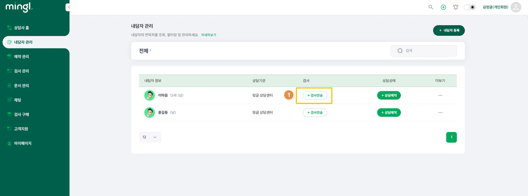Go to 예약 관리 in sidebar
This screenshot has width=528, height=196.
pyautogui.click(x=21, y=56)
